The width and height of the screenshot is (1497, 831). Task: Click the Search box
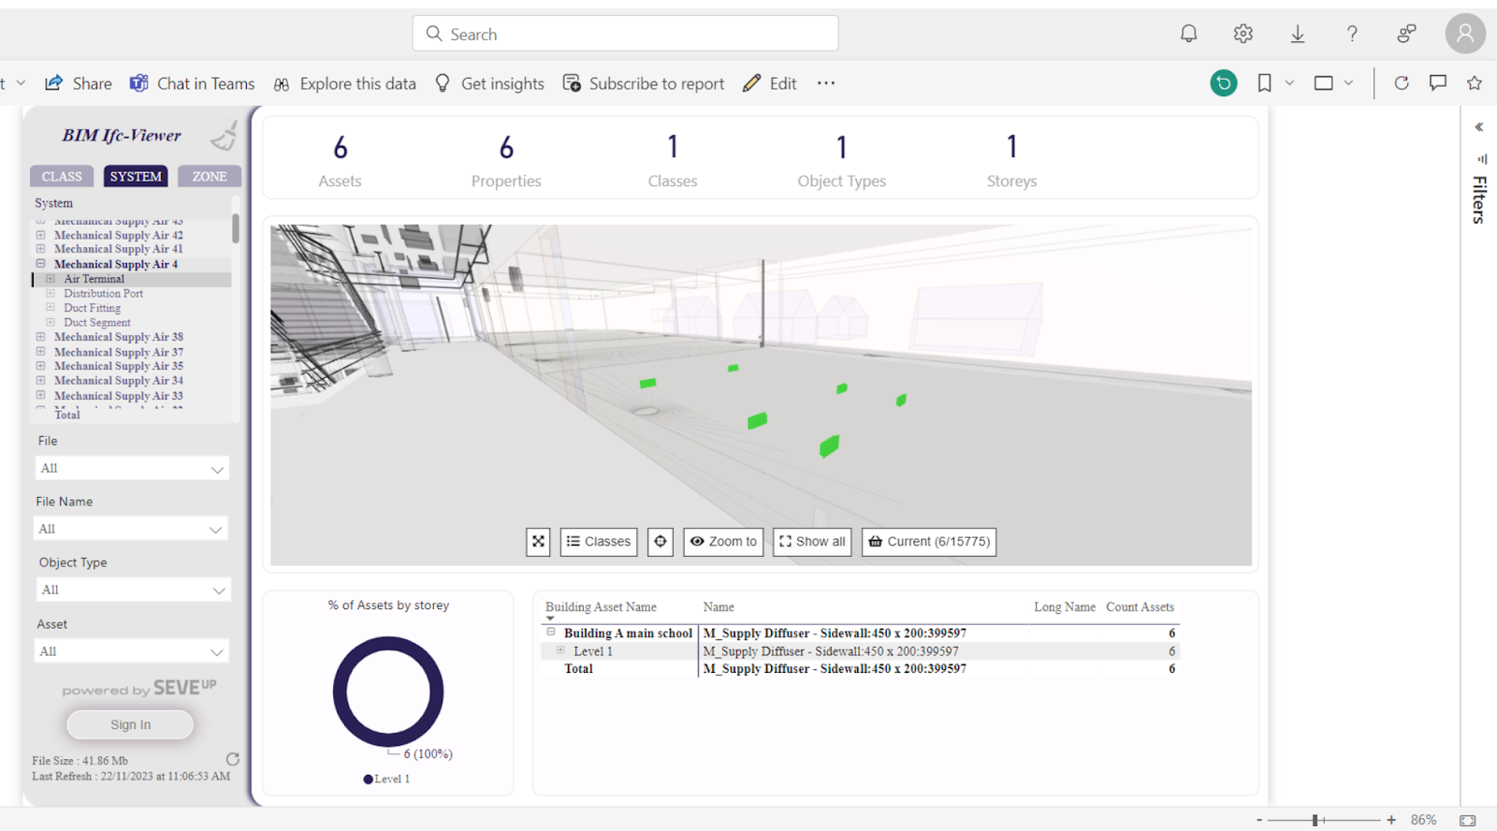click(625, 34)
